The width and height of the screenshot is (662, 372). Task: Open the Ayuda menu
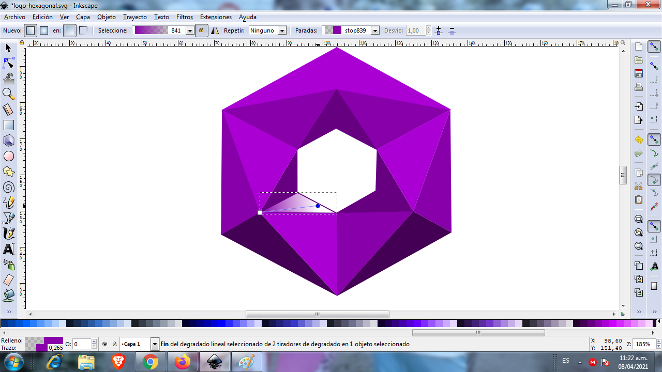(x=248, y=17)
